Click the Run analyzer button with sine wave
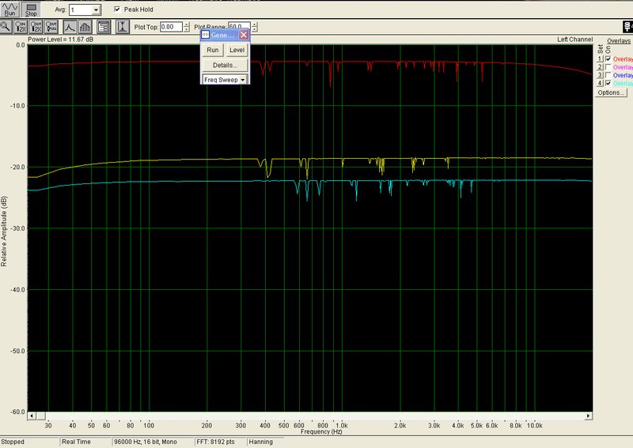Image resolution: width=633 pixels, height=448 pixels. [9, 9]
